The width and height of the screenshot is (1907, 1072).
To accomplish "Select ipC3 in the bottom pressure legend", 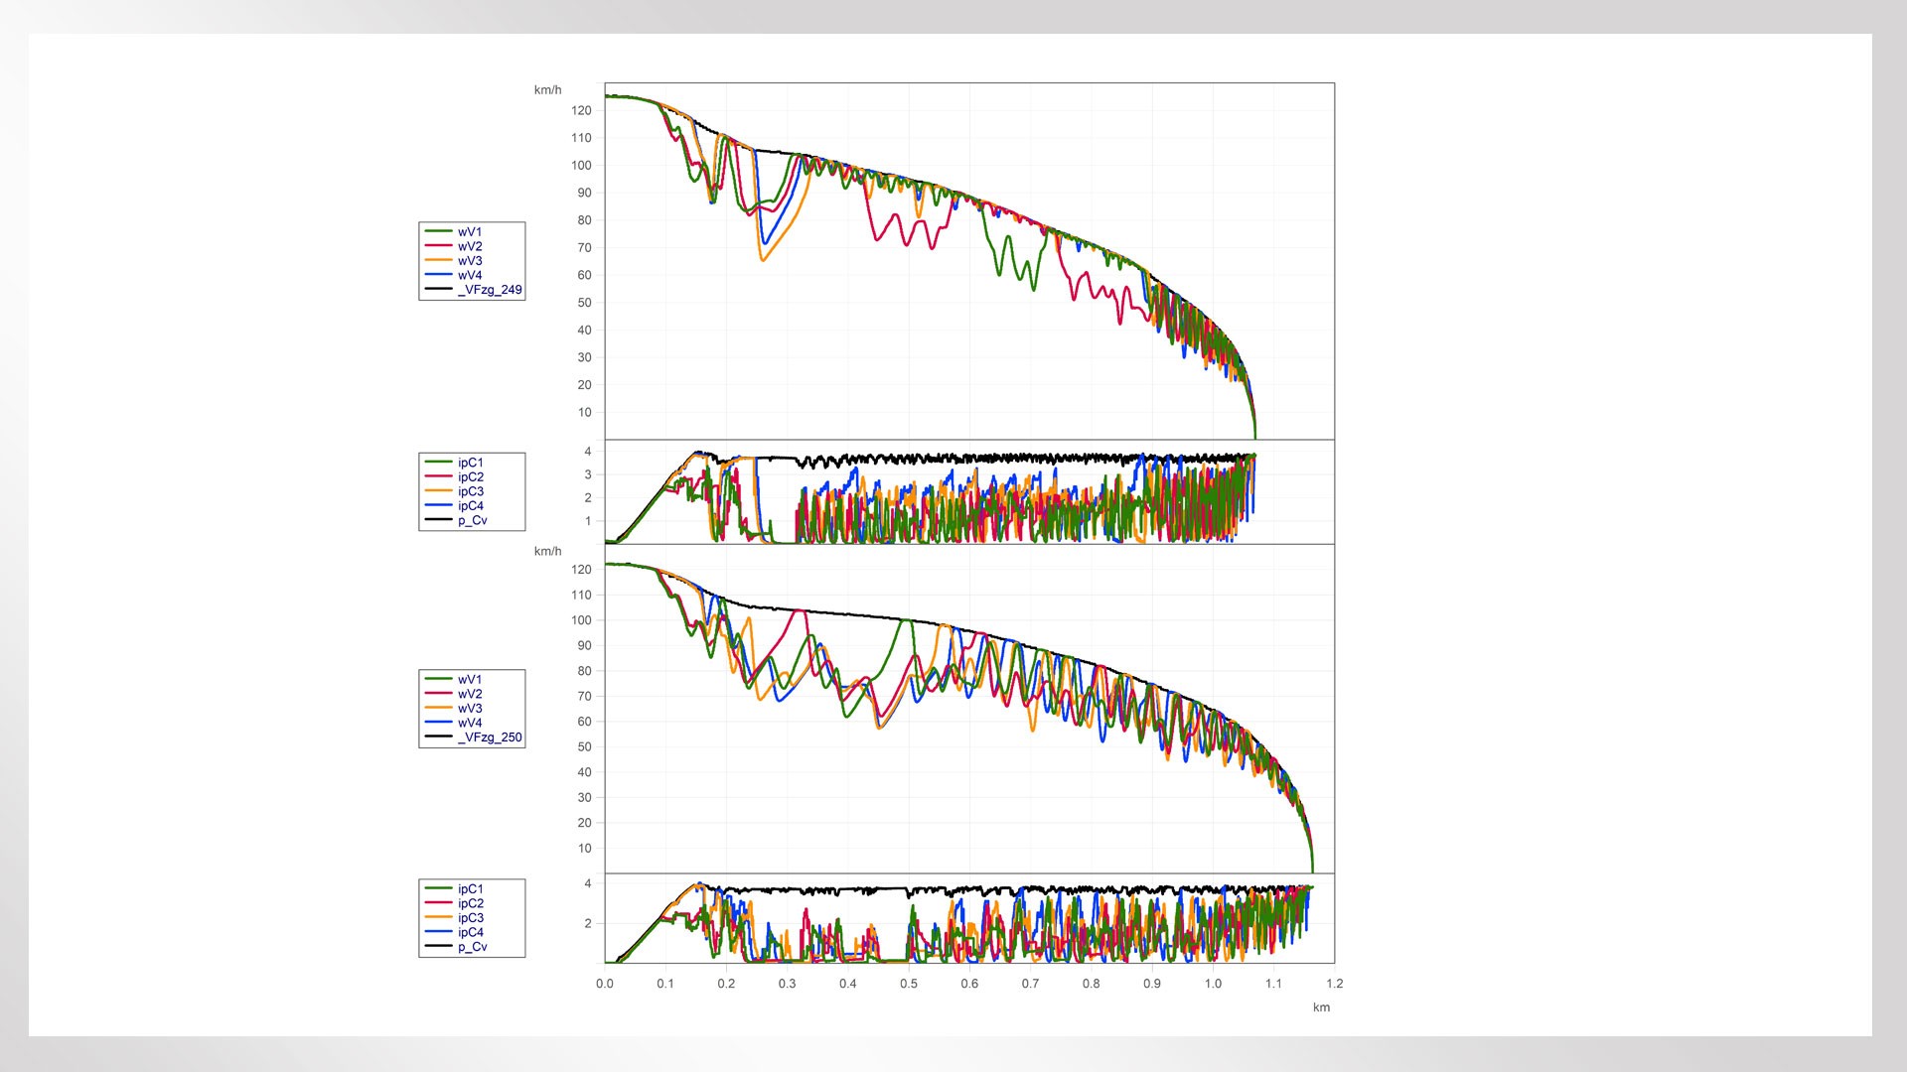I will [x=471, y=918].
